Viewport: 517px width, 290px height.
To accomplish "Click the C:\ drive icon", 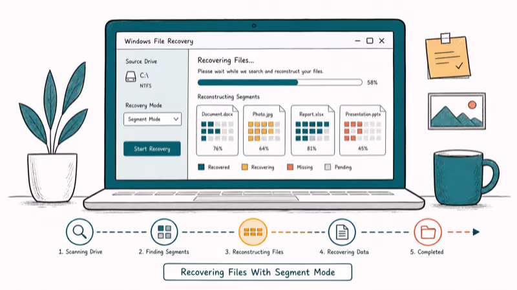I will click(x=131, y=77).
